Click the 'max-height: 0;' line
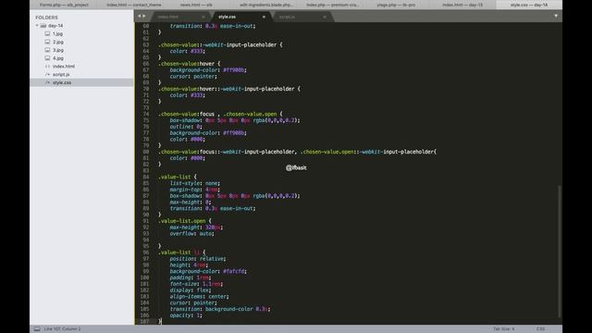Image resolution: width=592 pixels, height=333 pixels. tap(191, 202)
